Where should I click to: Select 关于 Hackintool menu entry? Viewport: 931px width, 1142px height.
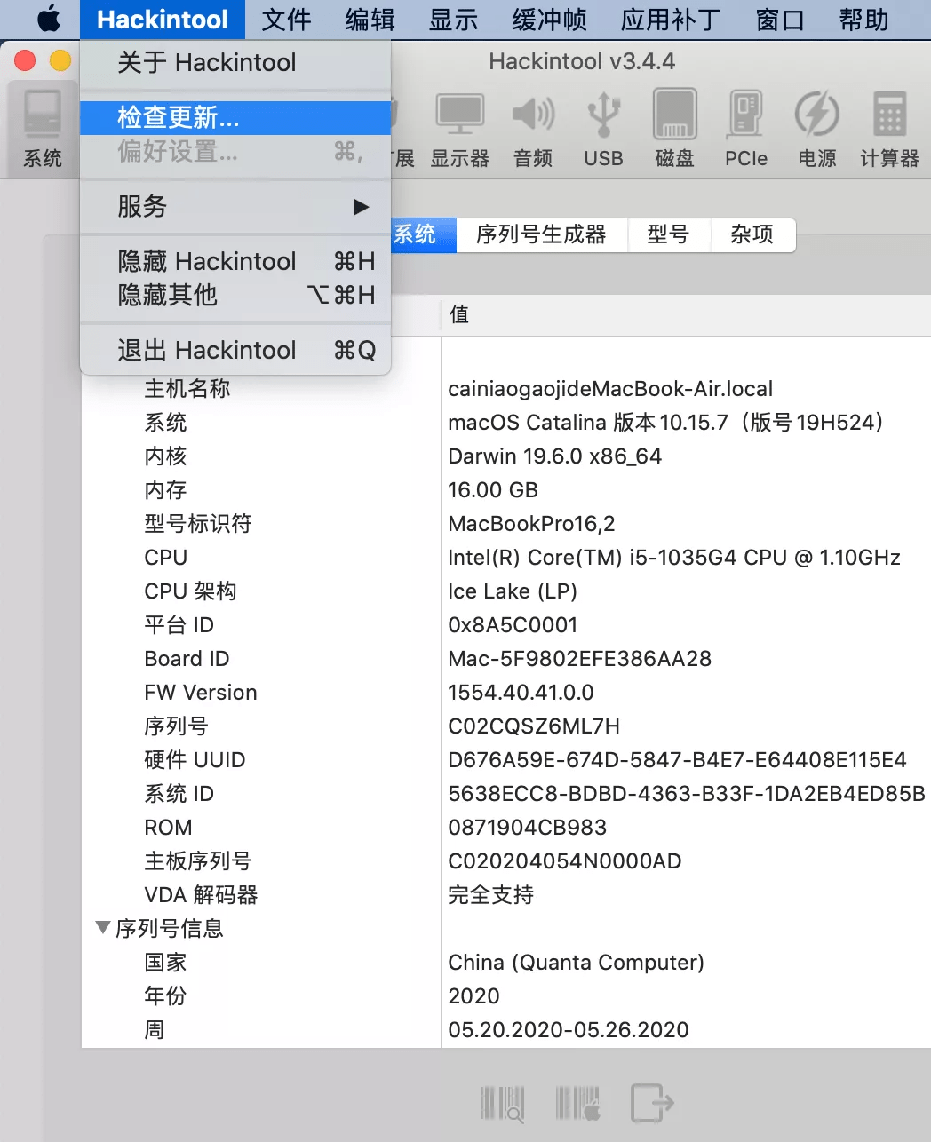coord(235,62)
